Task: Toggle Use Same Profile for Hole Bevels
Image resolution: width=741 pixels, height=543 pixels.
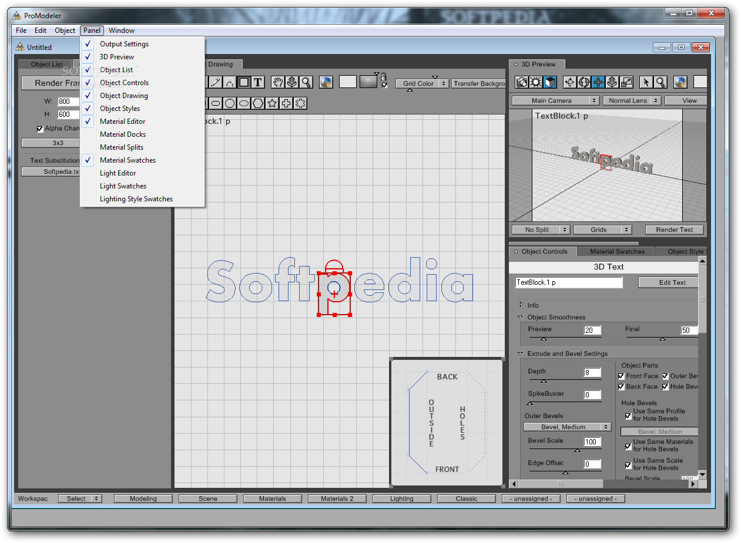Action: (628, 416)
